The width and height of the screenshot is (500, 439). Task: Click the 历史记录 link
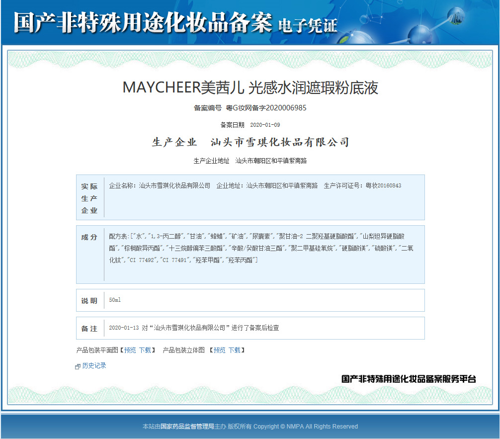[x=94, y=365]
